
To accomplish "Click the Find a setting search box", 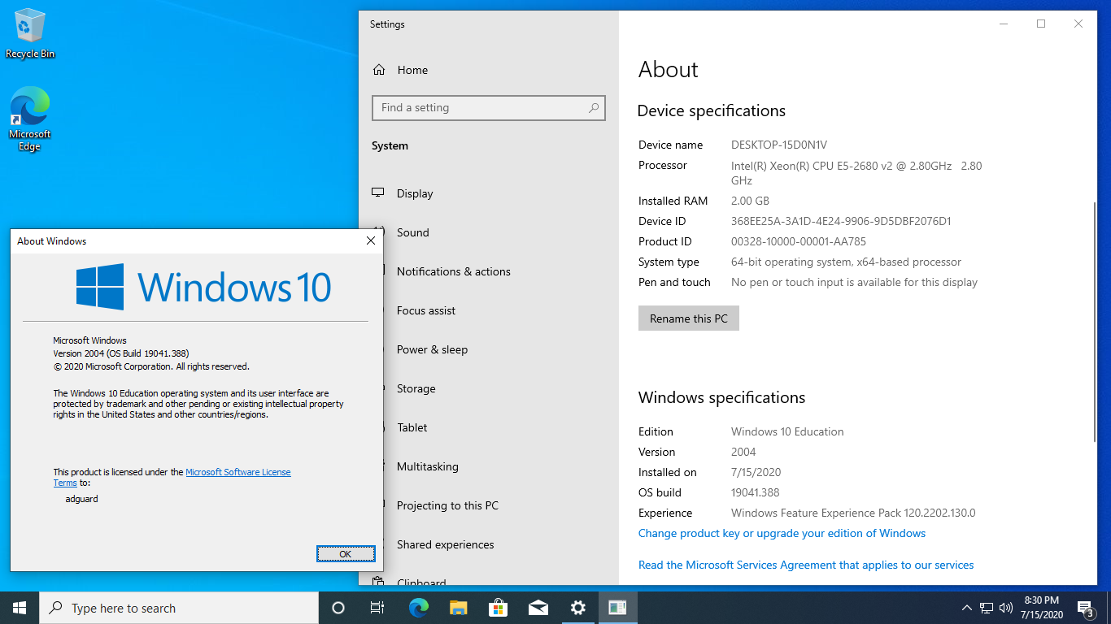I will click(488, 107).
